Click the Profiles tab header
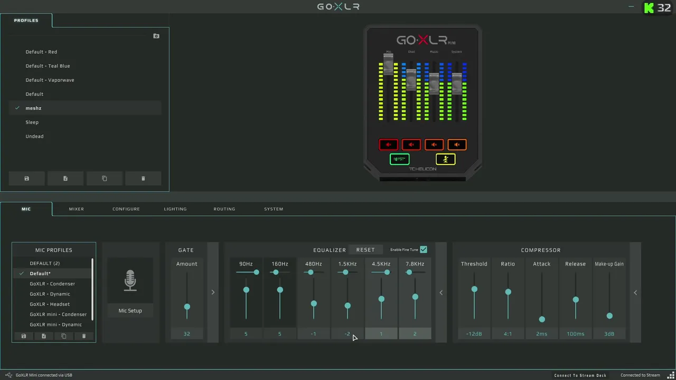The image size is (676, 380). [26, 21]
